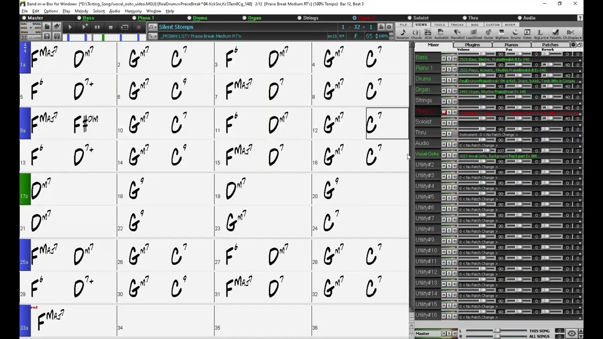
Task: Save the song with the floppy icon
Action: [47, 36]
